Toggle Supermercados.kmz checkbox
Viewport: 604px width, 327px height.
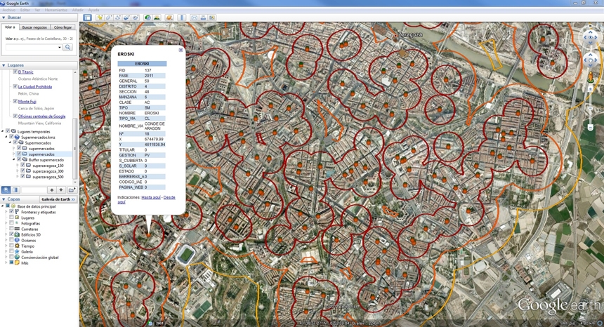[x=11, y=137]
